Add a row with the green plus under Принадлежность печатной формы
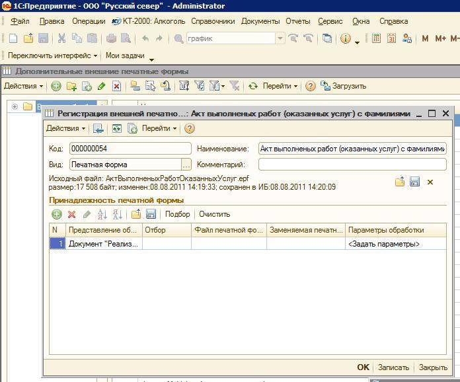 [57, 214]
